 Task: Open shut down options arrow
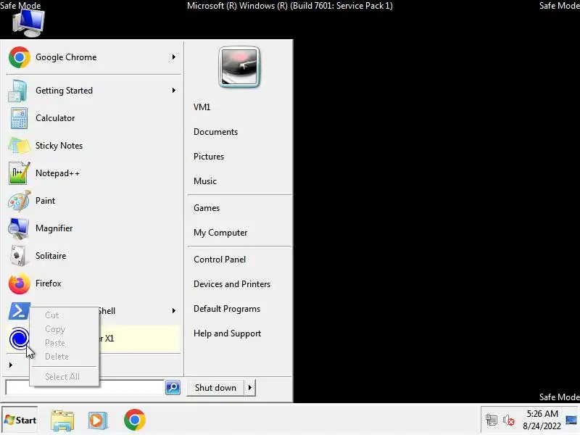click(250, 388)
